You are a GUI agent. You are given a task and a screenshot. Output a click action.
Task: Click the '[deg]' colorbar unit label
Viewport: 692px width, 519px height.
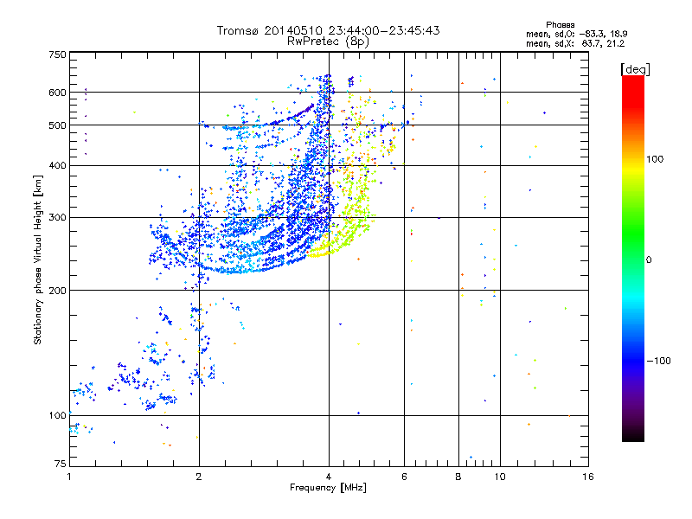635,69
